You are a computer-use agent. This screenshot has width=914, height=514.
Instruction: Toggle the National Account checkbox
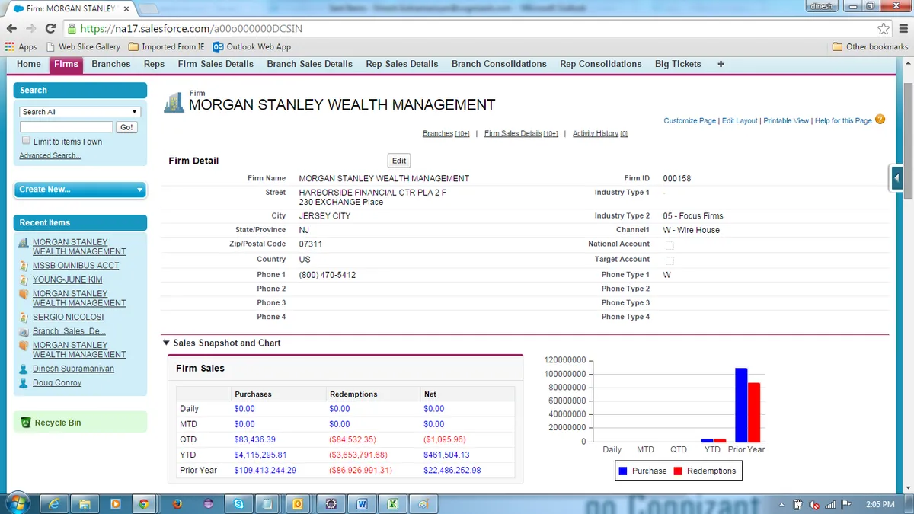point(670,245)
